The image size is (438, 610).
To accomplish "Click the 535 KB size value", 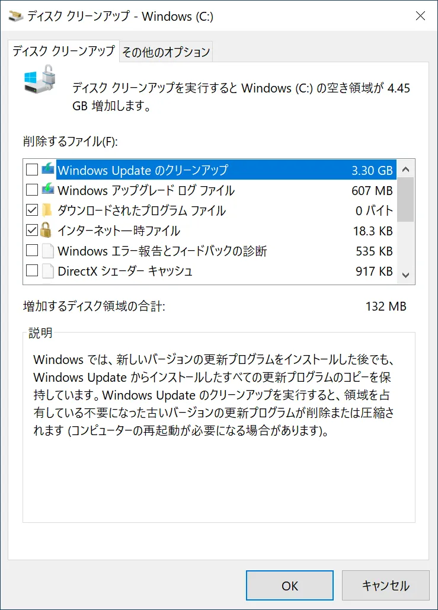I will click(374, 251).
